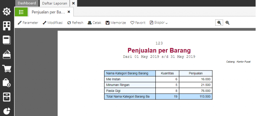257x116 pixels.
Task: Refresh the report
Action: tap(75, 23)
